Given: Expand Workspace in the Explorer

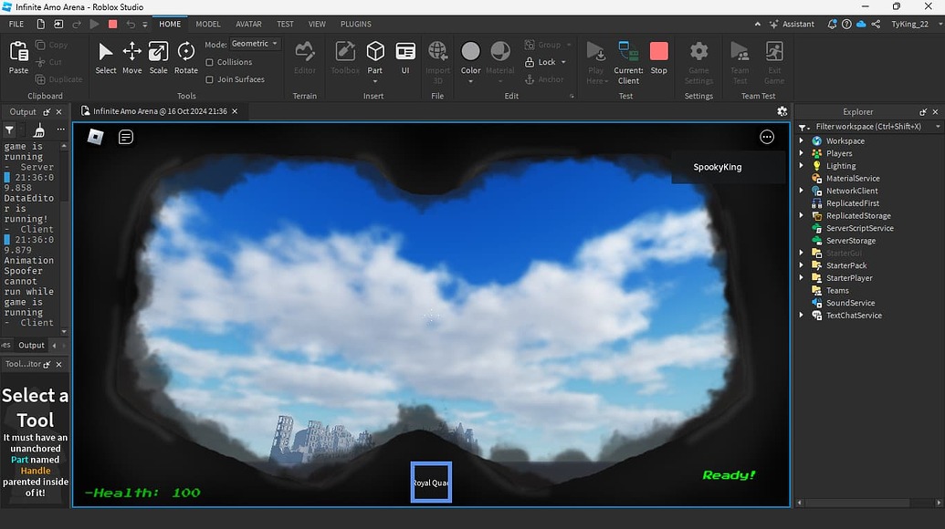Looking at the screenshot, I should [x=803, y=140].
